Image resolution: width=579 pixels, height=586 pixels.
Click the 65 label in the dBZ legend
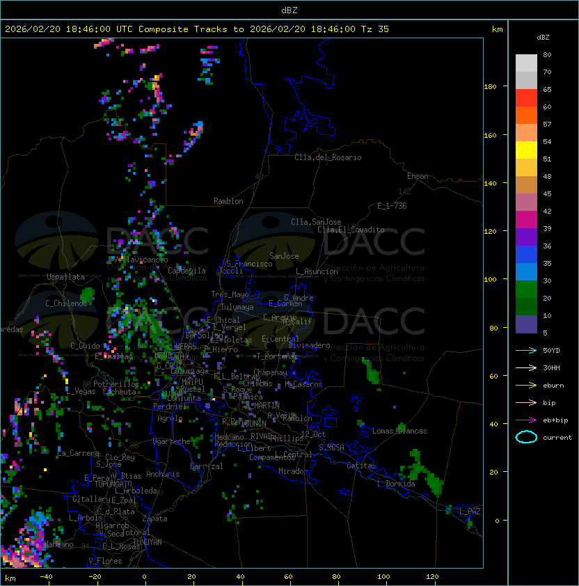pos(547,89)
